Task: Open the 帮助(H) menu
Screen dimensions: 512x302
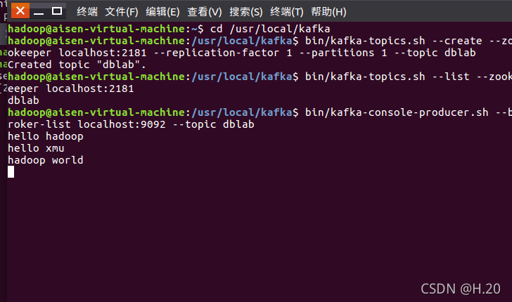Action: click(x=328, y=12)
